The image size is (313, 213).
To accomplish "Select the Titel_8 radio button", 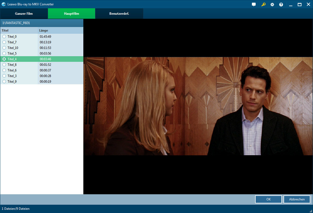I will [x=4, y=64].
